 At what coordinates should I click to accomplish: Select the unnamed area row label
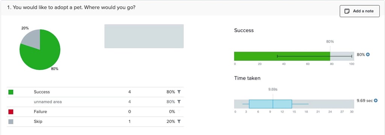(48, 102)
